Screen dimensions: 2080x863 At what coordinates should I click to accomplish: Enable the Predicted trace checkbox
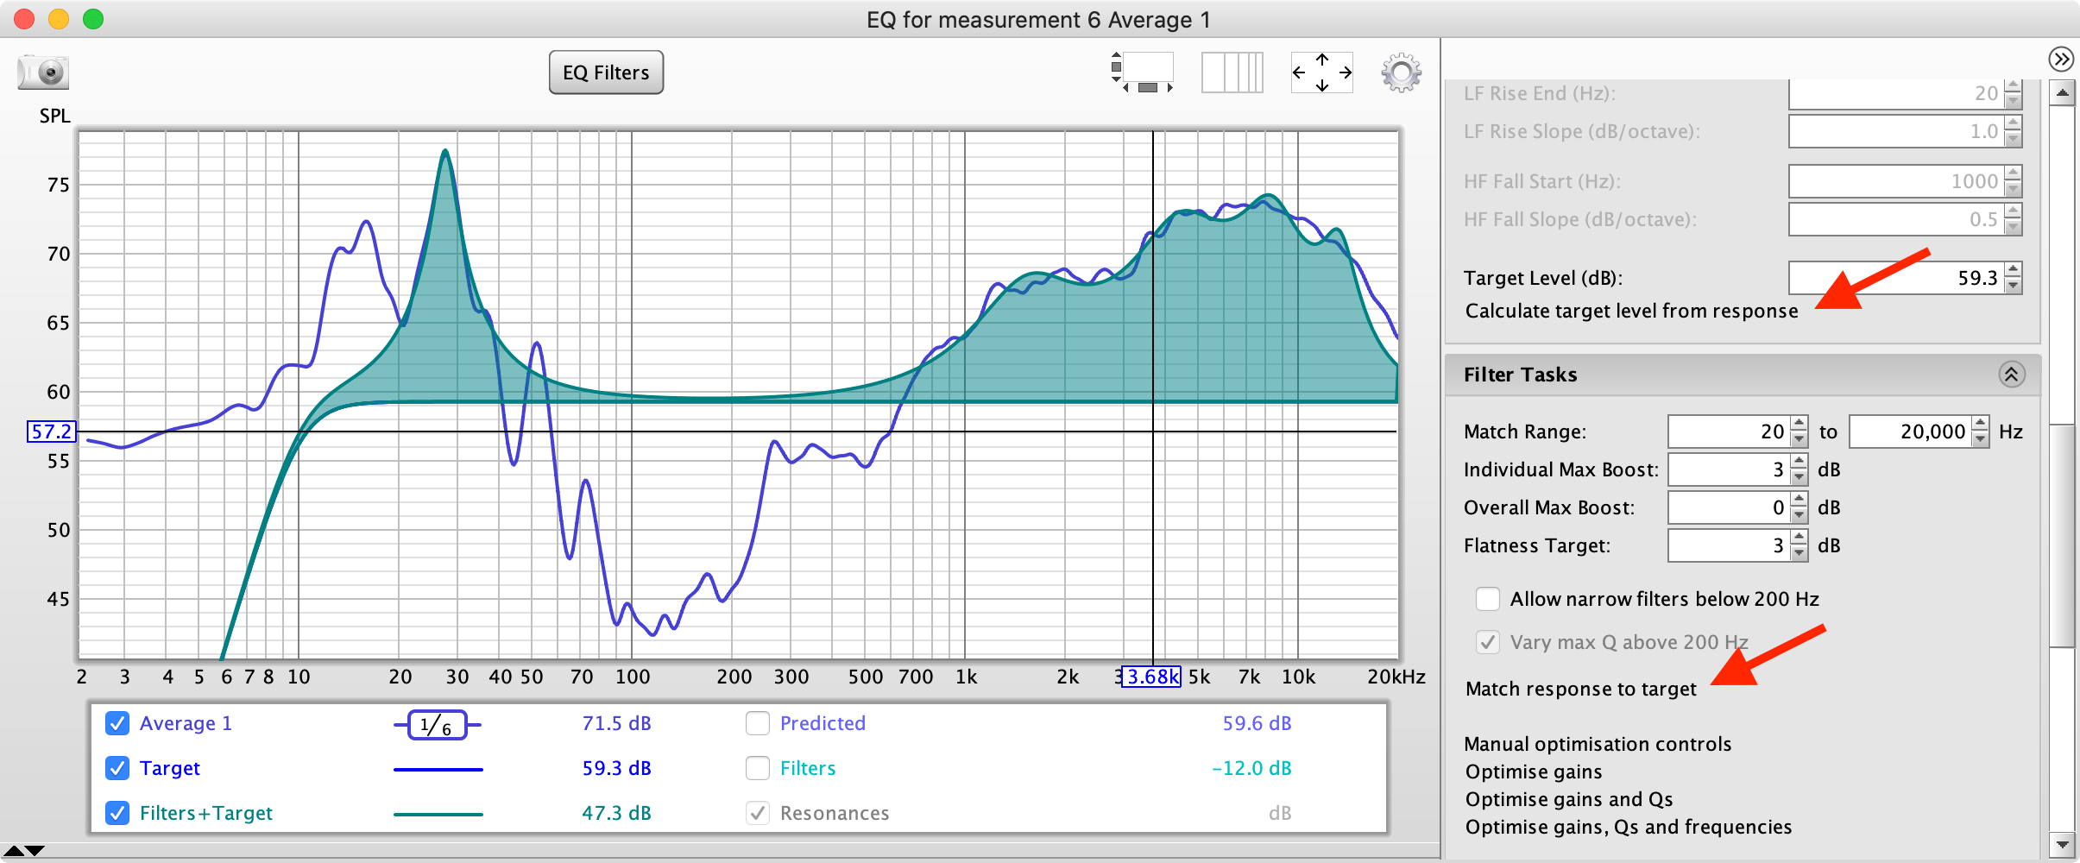[x=758, y=723]
